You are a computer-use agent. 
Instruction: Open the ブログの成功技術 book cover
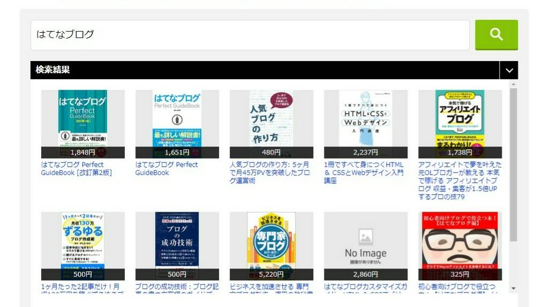pos(177,246)
